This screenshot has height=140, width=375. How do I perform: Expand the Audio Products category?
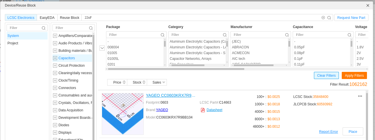click(55, 43)
